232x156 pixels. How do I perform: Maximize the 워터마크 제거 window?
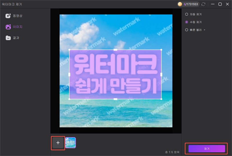click(220, 4)
